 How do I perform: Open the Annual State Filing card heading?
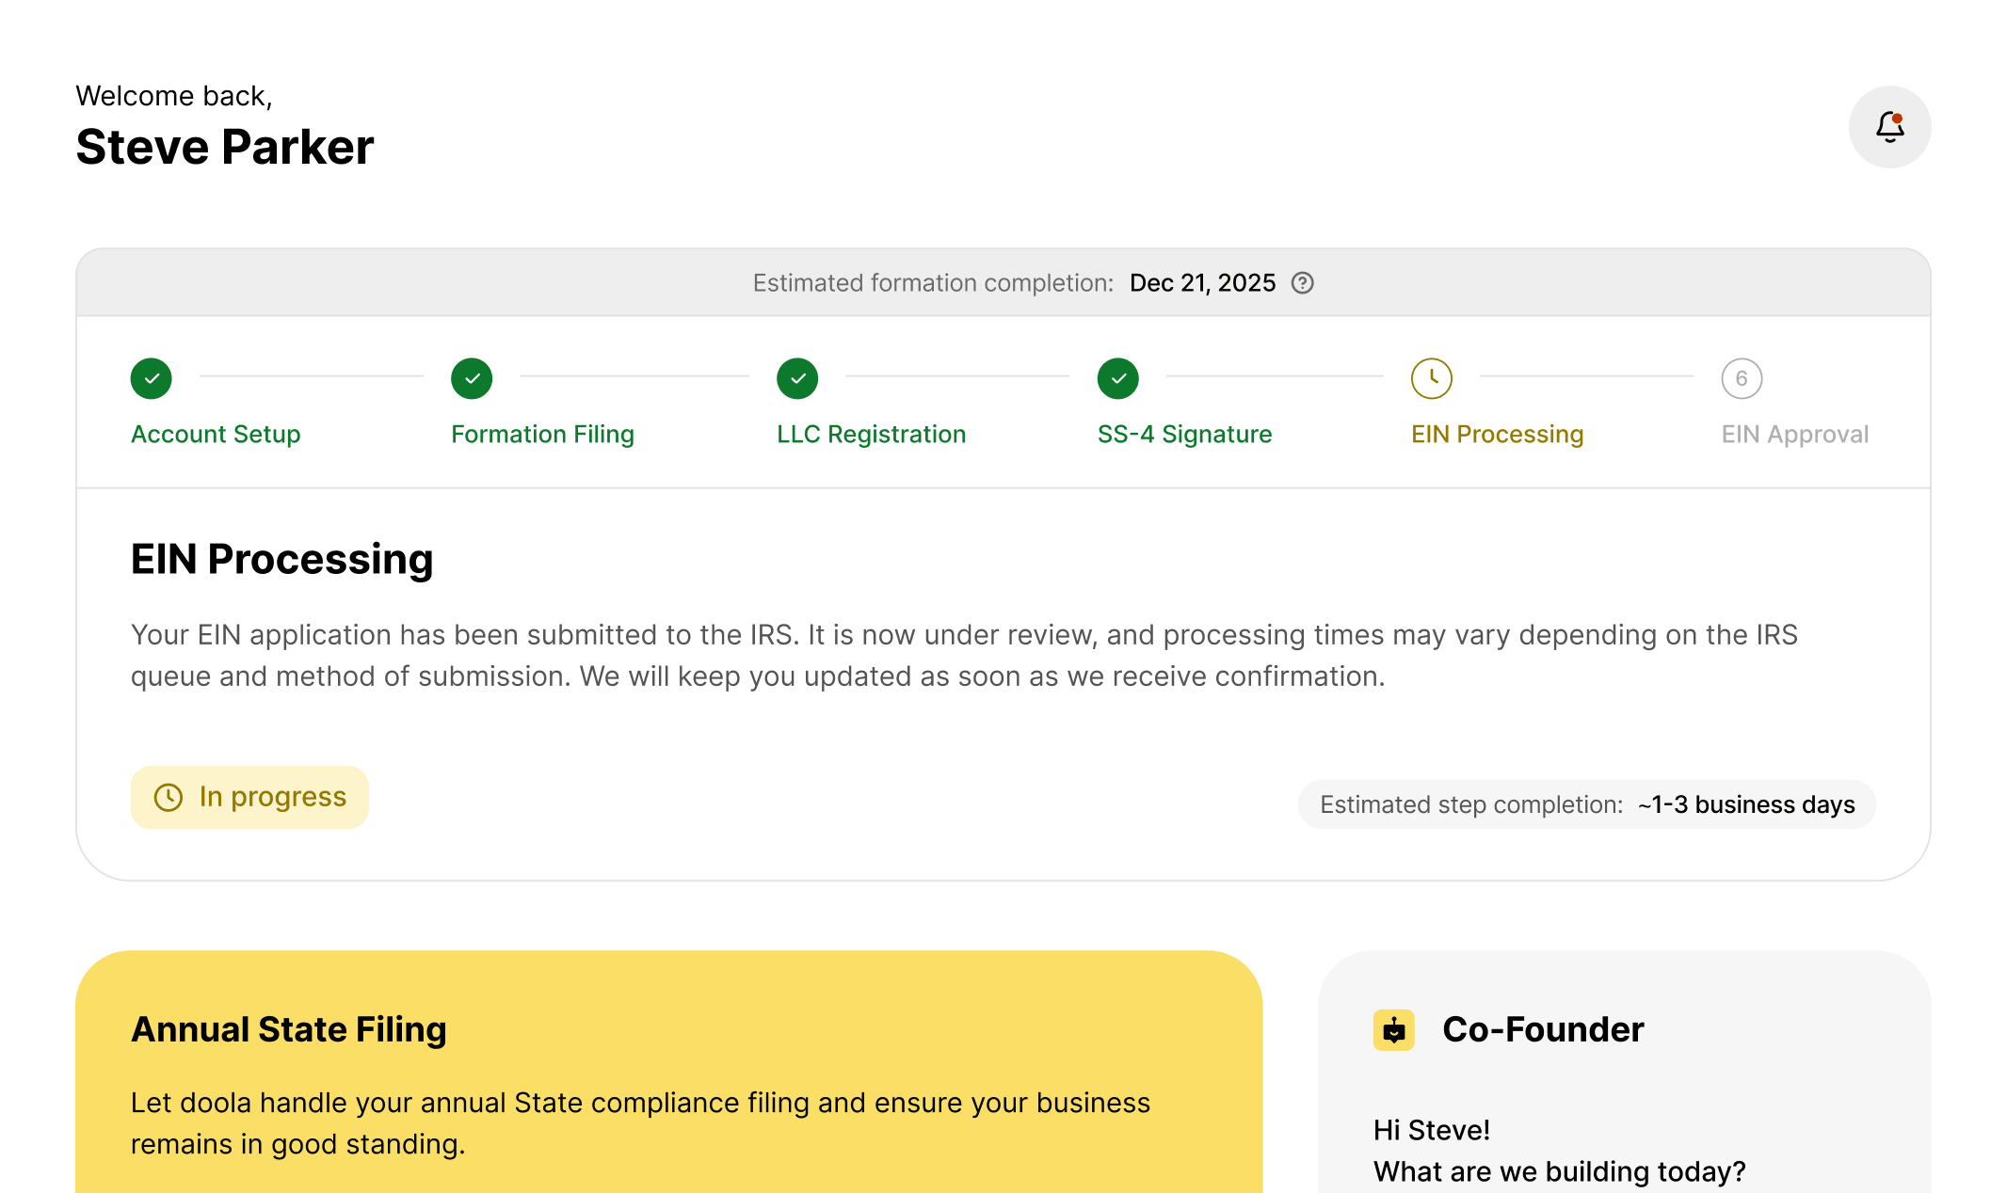[x=288, y=1029]
